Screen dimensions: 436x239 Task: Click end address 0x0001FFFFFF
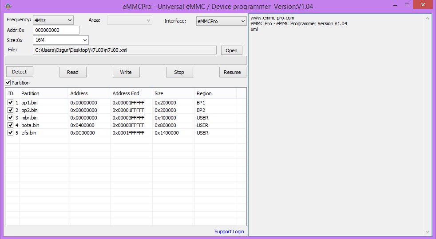pos(128,132)
